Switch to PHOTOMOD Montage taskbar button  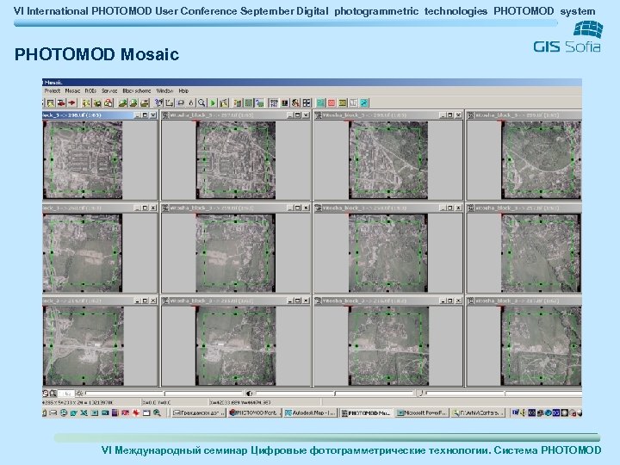[x=255, y=412]
